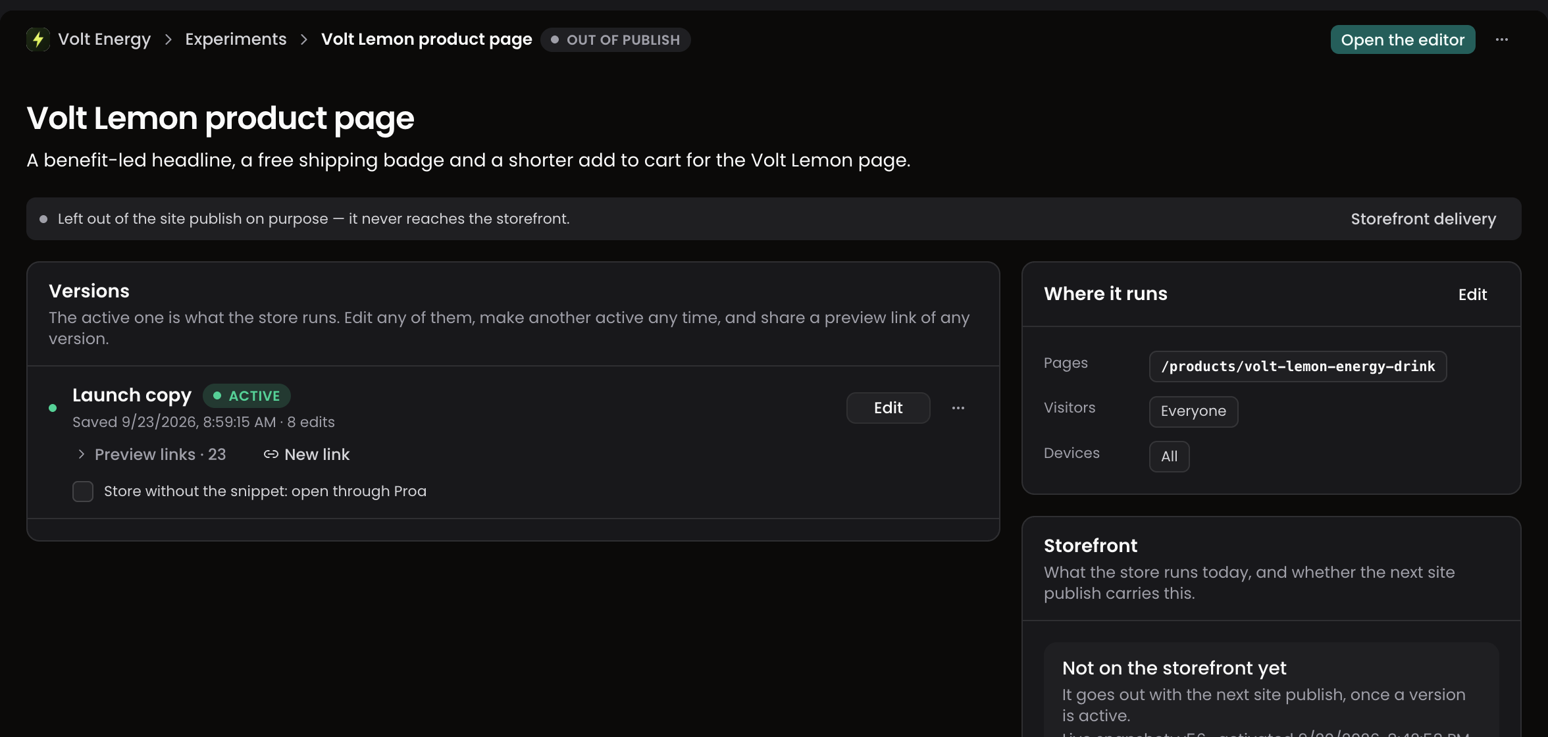This screenshot has width=1548, height=737.
Task: Click the Open the editor button
Action: point(1403,39)
